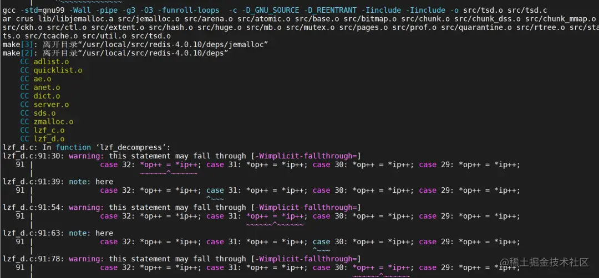
Task: Click 'src/util.o' object file
Action: tap(104, 36)
